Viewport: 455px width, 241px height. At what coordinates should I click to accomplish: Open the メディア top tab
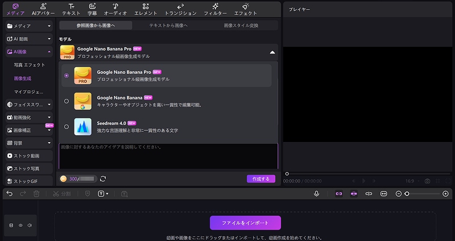[x=16, y=9]
